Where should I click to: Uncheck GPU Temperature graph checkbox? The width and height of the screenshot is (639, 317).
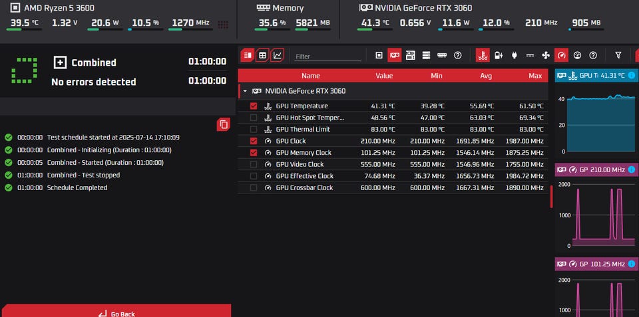[x=254, y=106]
